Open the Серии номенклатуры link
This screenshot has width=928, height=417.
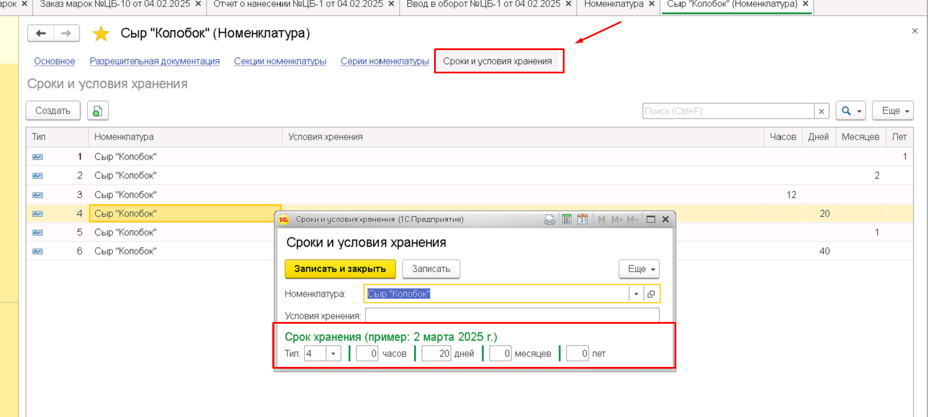click(x=385, y=61)
